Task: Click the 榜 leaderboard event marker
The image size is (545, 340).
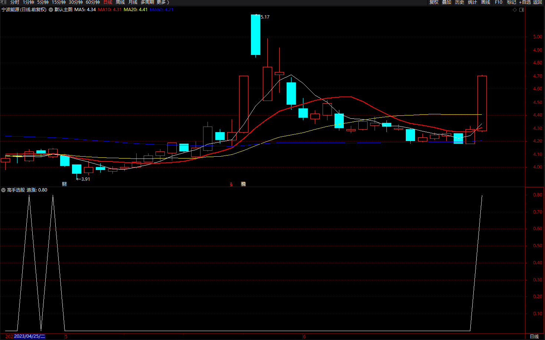Action: pyautogui.click(x=243, y=184)
